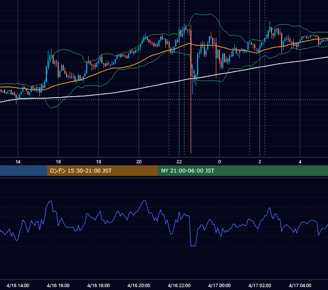Click the 4/17 02:00 indicator axis label
This screenshot has height=290, width=328.
coord(260,285)
